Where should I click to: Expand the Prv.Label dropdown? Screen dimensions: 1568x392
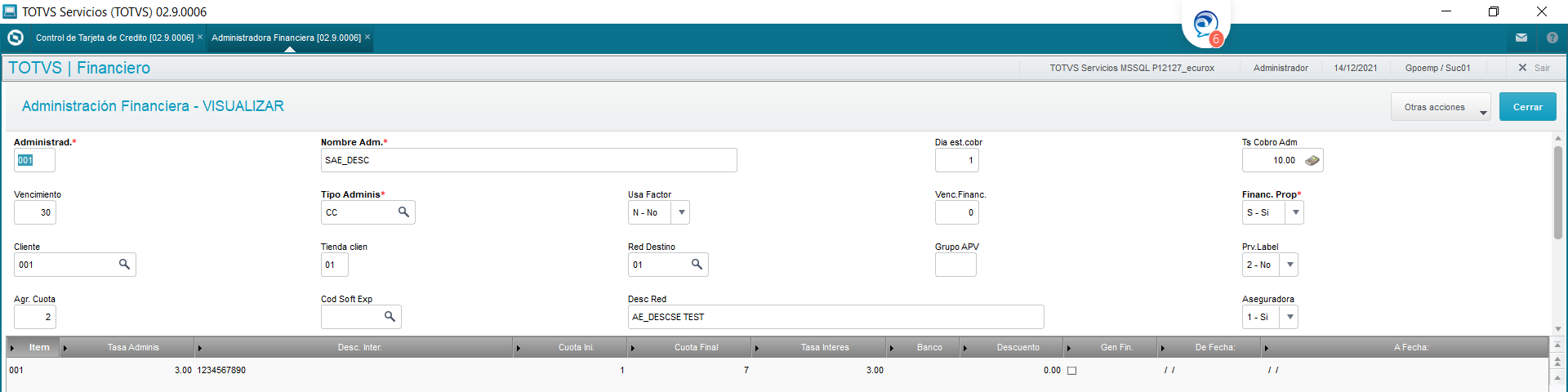tap(1290, 265)
